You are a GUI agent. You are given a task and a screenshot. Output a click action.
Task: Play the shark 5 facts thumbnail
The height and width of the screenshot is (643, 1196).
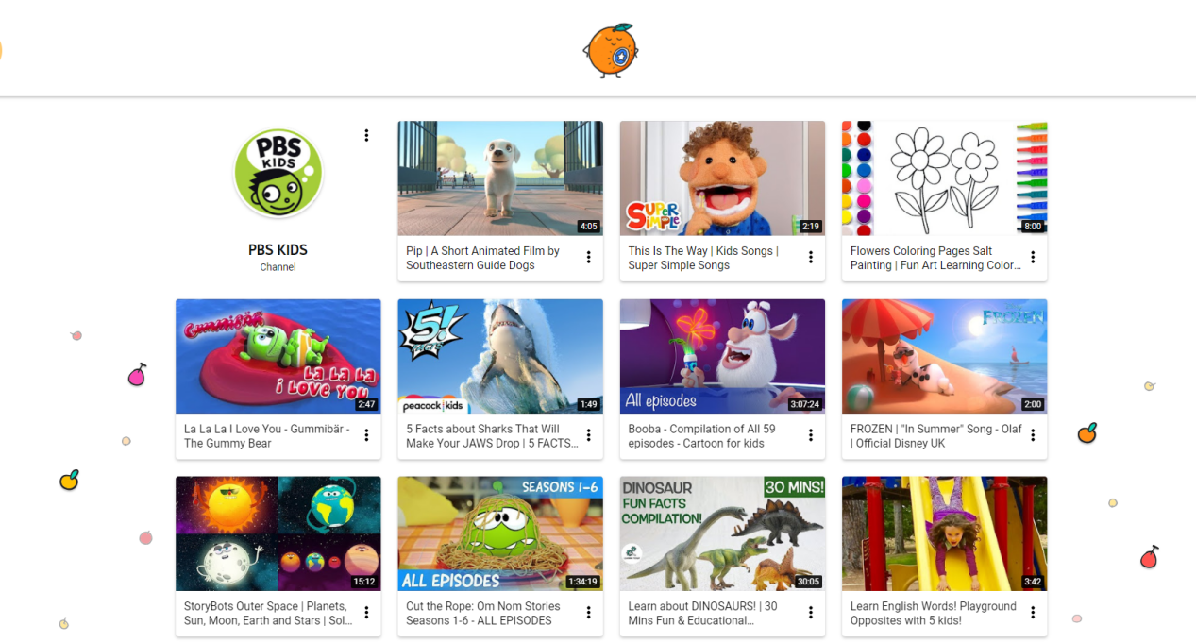point(500,357)
